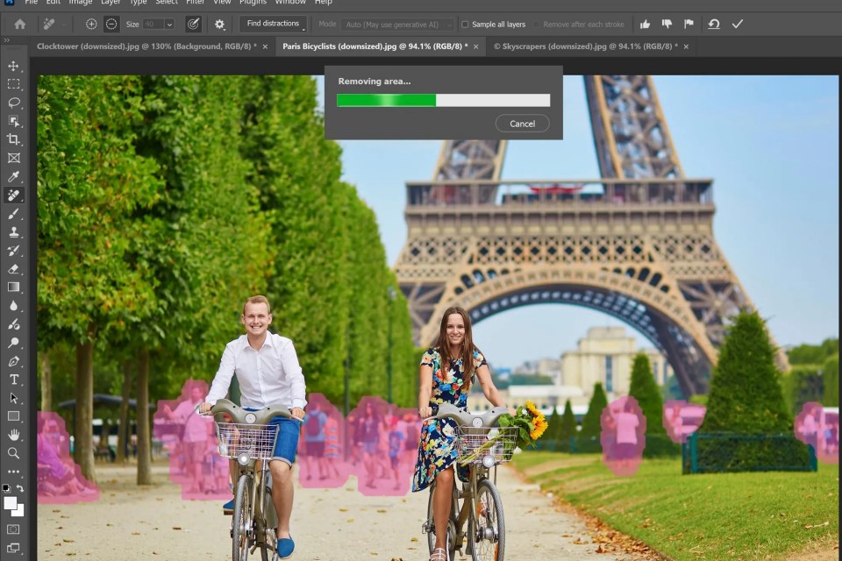The image size is (842, 561).
Task: Toggle the pen pressure for size icon
Action: click(193, 25)
